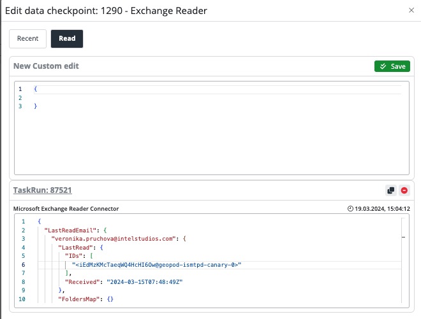Click the red remove icon for TaskRun 87521
The width and height of the screenshot is (421, 319).
tap(404, 190)
